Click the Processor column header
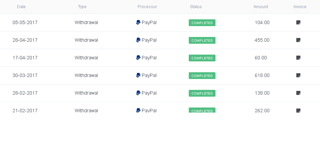320x156 pixels. pos(147,7)
